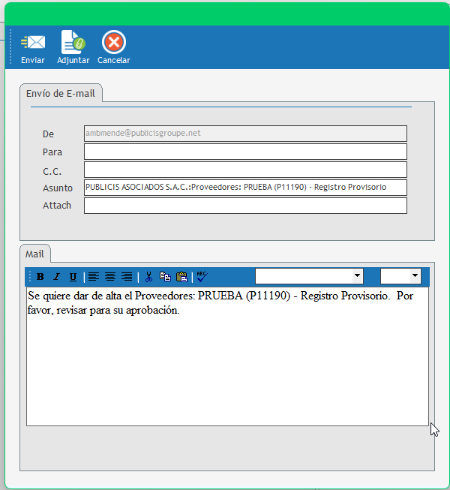The height and width of the screenshot is (490, 450).
Task: Cut selected text with scissors icon
Action: click(x=149, y=277)
